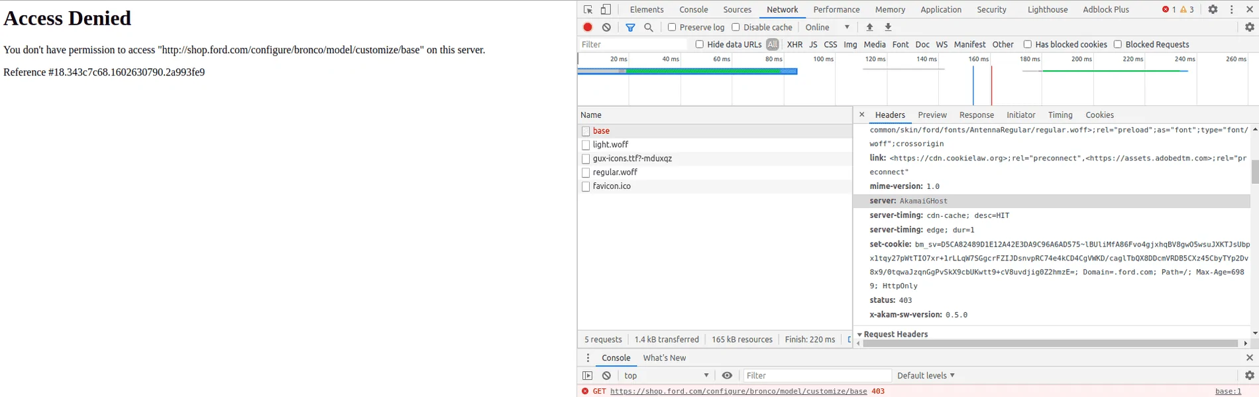This screenshot has width=1259, height=397.
Task: Close the request details pane
Action: (x=862, y=115)
